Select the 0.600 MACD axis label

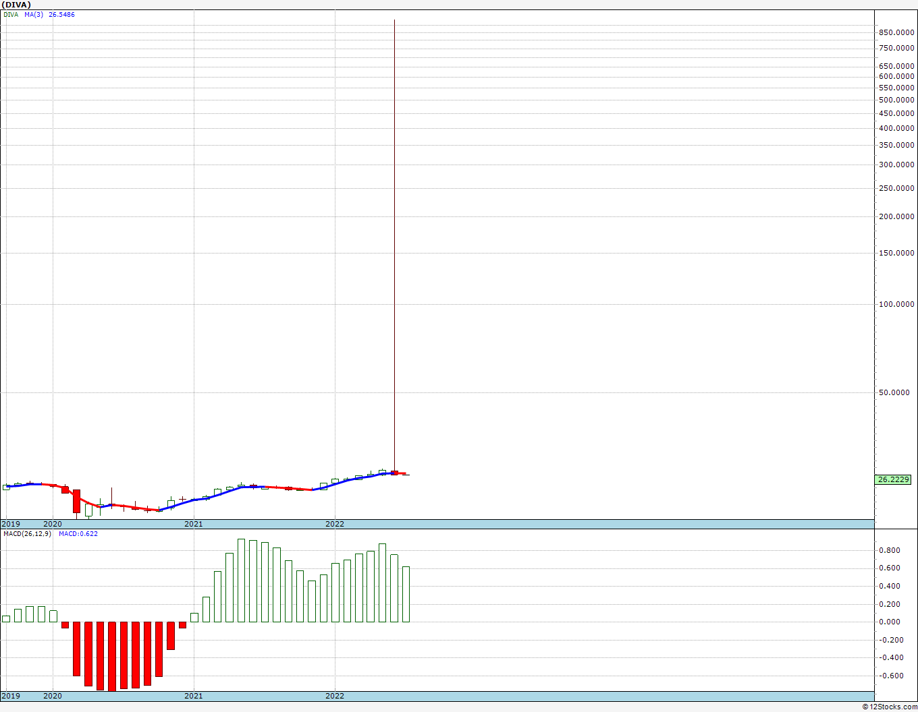click(890, 568)
